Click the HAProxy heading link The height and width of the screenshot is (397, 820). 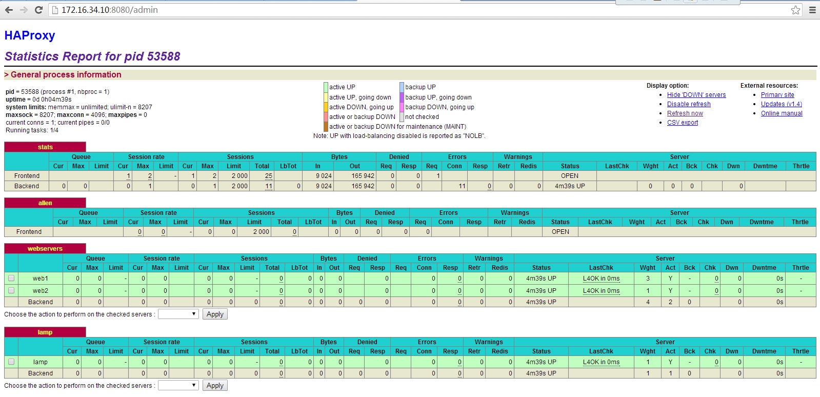30,35
